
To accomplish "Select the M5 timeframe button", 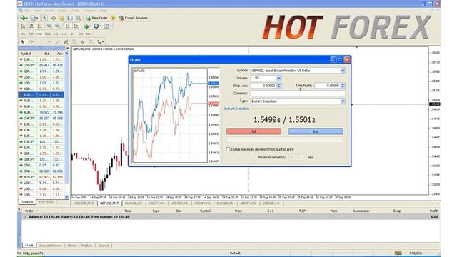I will 31,34.
